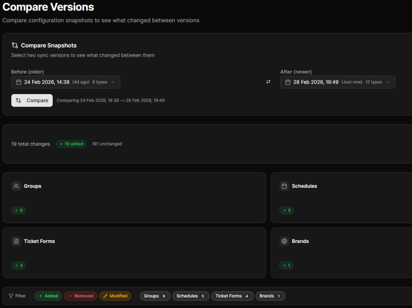
Task: Select the Groups 9 filter tab
Action: click(155, 296)
